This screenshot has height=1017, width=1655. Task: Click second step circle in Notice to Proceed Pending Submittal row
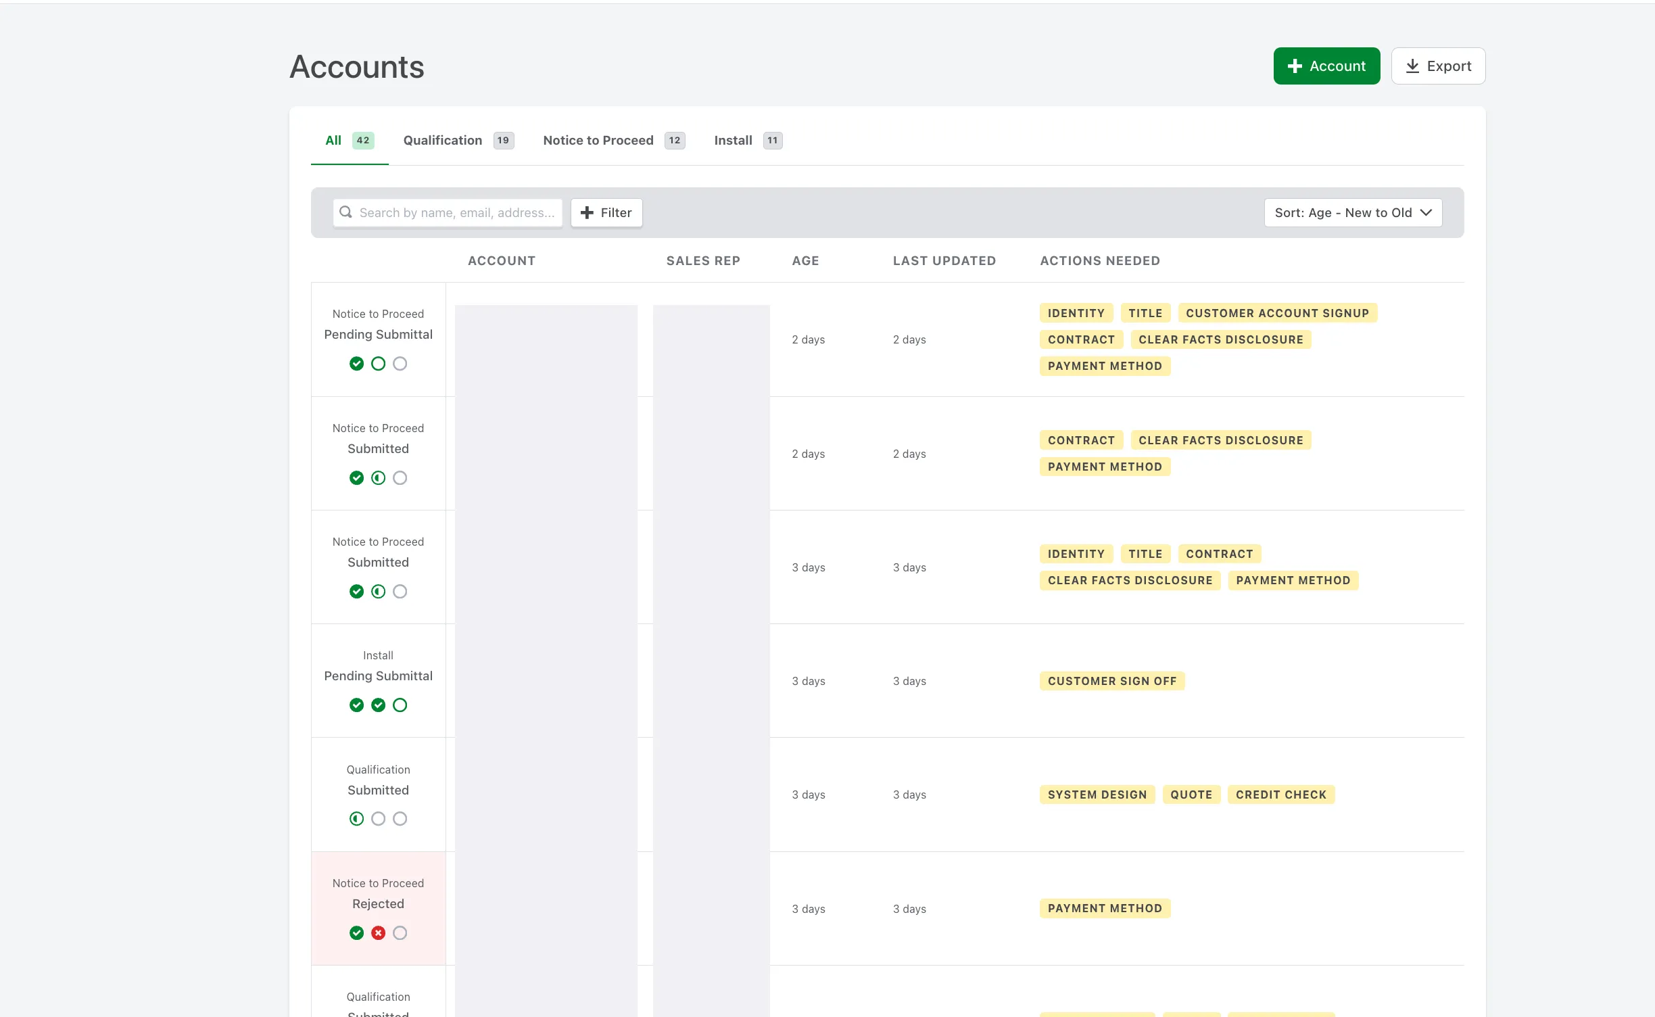click(378, 364)
